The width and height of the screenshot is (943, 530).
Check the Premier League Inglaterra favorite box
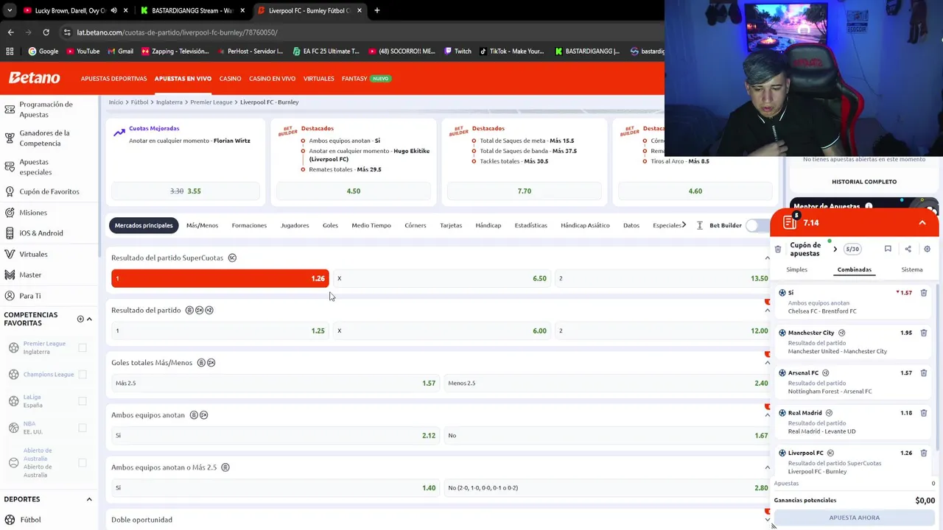point(83,347)
